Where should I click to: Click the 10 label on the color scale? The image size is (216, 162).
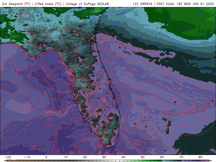point(66,157)
